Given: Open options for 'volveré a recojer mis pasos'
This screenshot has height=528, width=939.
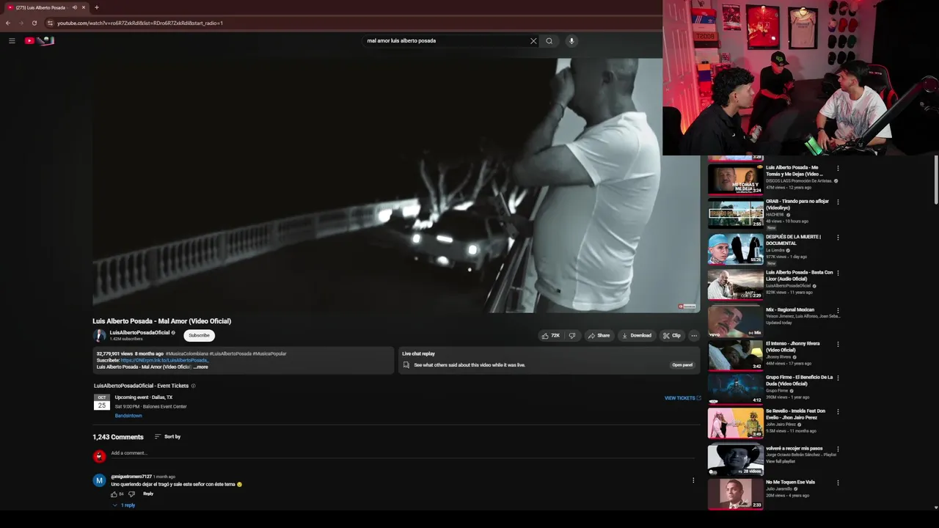Looking at the screenshot, I should point(838,449).
